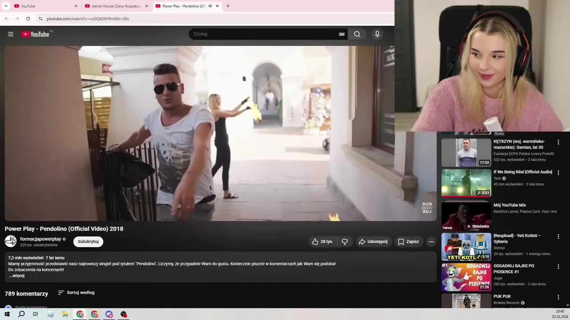The height and width of the screenshot is (320, 570).
Task: Dislike the video with thumbs down
Action: (345, 242)
